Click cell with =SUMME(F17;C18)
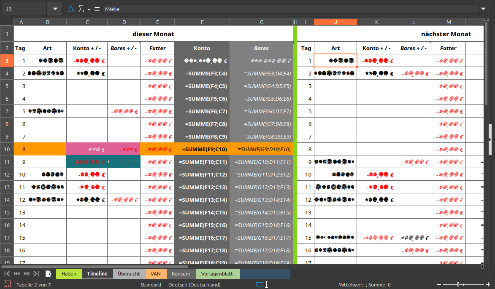Viewport: 495px width, 289px height. (202, 250)
